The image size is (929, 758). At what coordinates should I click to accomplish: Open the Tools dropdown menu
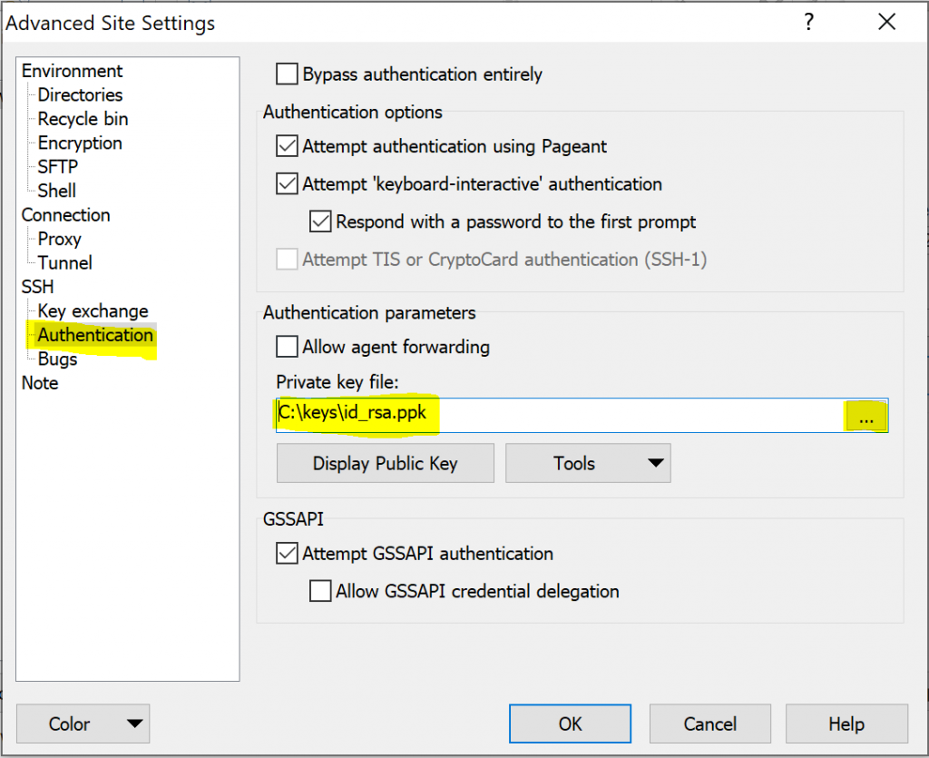587,464
